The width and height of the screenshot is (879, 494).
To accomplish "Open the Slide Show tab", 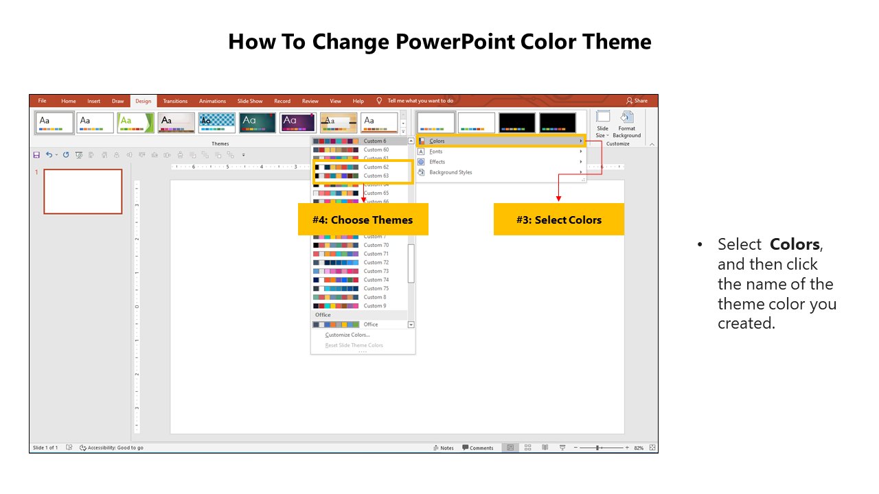I will click(x=250, y=101).
